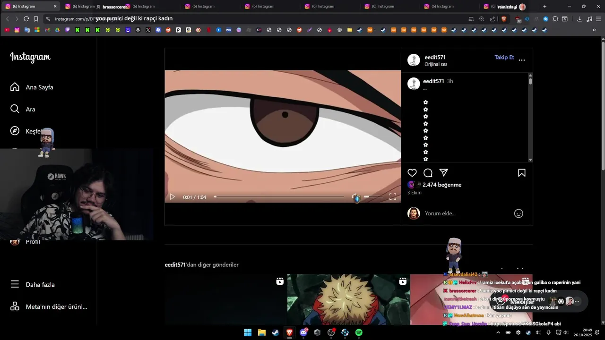
Task: Open post options three-dot menu
Action: point(522,60)
